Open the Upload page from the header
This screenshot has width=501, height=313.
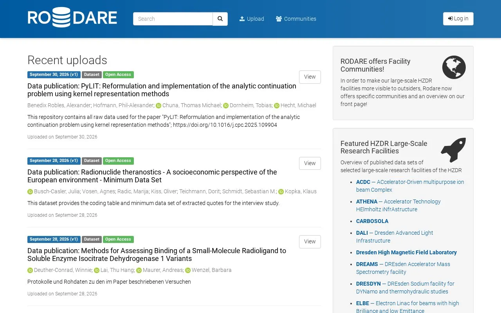click(x=252, y=19)
